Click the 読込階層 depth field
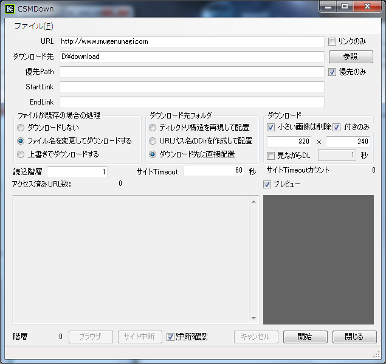 point(77,172)
